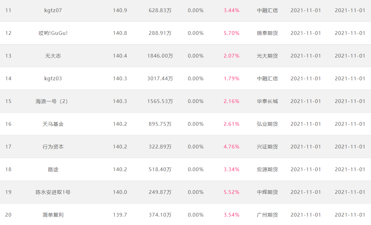
Task: Open 陈永安进取1号 account details
Action: pos(53,192)
